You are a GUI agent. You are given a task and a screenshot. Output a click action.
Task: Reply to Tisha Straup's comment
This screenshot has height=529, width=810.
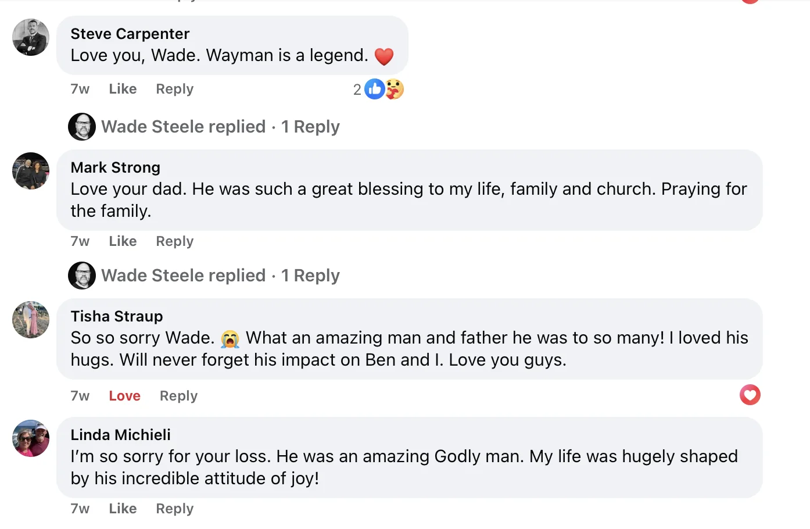pos(178,396)
